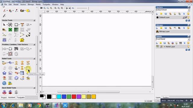Choose the black pen drawing tool
This screenshot has height=108, width=193.
click(x=4, y=16)
